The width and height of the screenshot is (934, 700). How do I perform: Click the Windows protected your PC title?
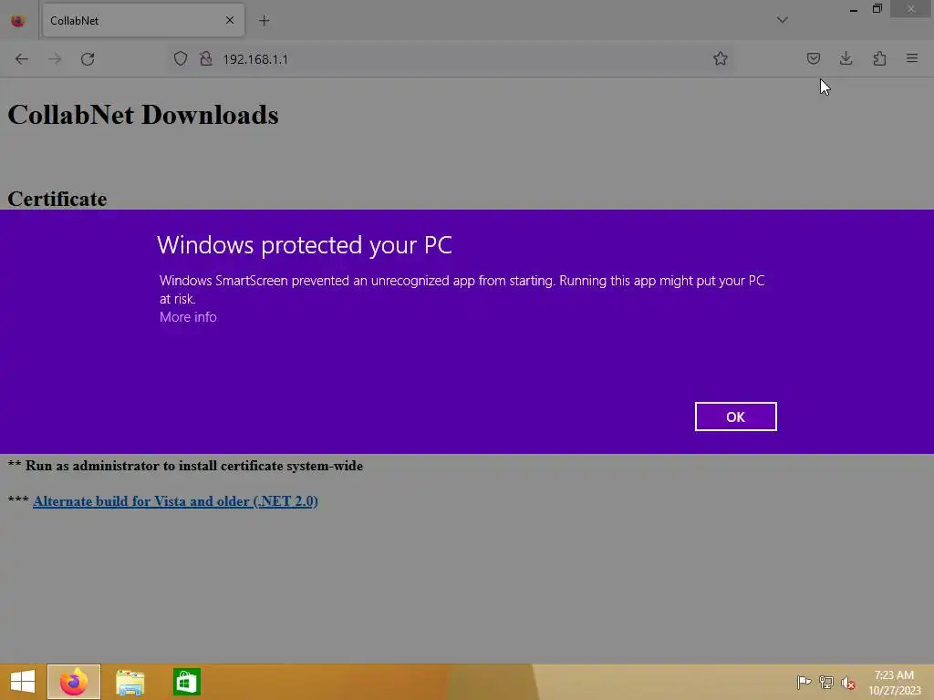pos(305,245)
